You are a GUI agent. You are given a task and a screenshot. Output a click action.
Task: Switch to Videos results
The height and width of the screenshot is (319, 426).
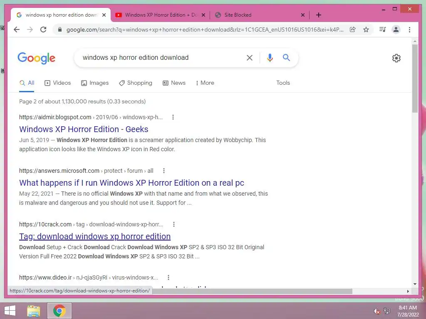(x=57, y=83)
